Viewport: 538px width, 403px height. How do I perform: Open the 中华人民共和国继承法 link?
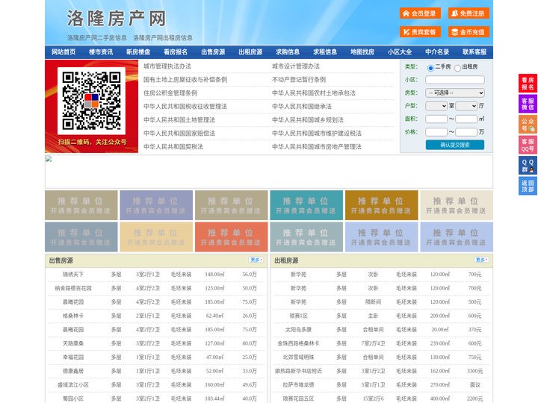click(x=302, y=106)
